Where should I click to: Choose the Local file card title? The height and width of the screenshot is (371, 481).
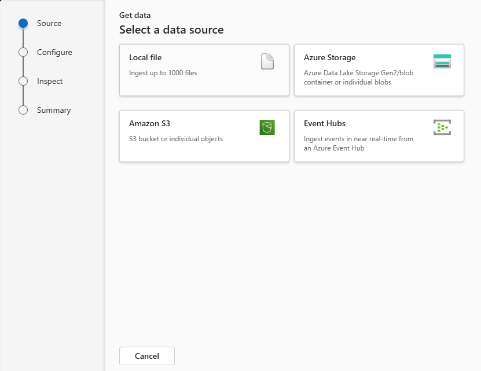pyautogui.click(x=145, y=57)
